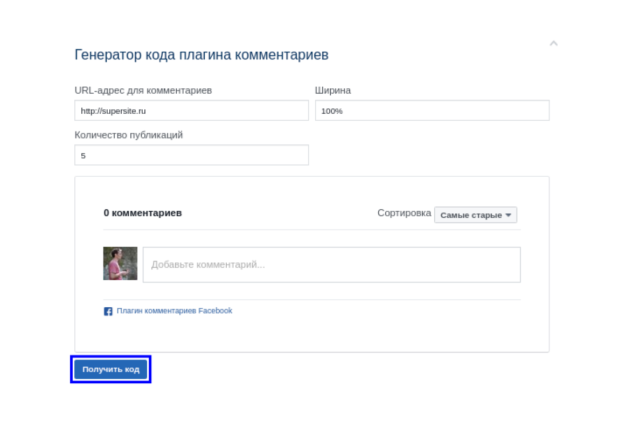625x428 pixels.
Task: Click the 'Сортировка' label
Action: pyautogui.click(x=404, y=213)
